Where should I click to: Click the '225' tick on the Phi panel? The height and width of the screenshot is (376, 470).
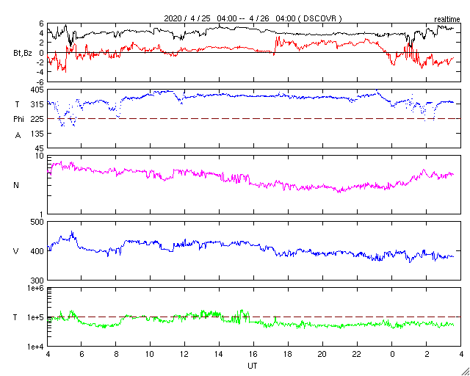tap(38, 119)
